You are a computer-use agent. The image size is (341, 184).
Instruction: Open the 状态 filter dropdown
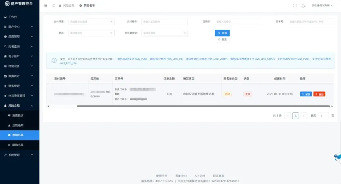pyautogui.click(x=91, y=33)
